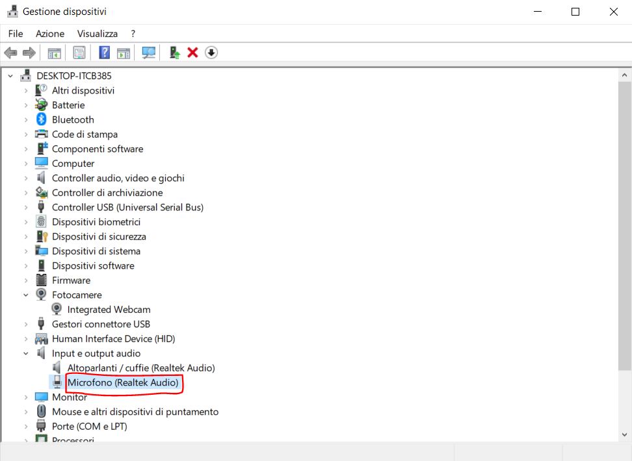632x461 pixels.
Task: Scan for hardware changes monitor icon
Action: click(x=148, y=53)
